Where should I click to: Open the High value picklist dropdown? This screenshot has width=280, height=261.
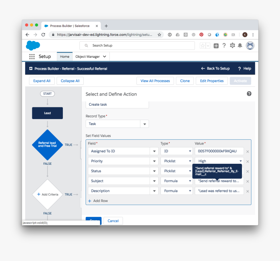[x=219, y=161]
